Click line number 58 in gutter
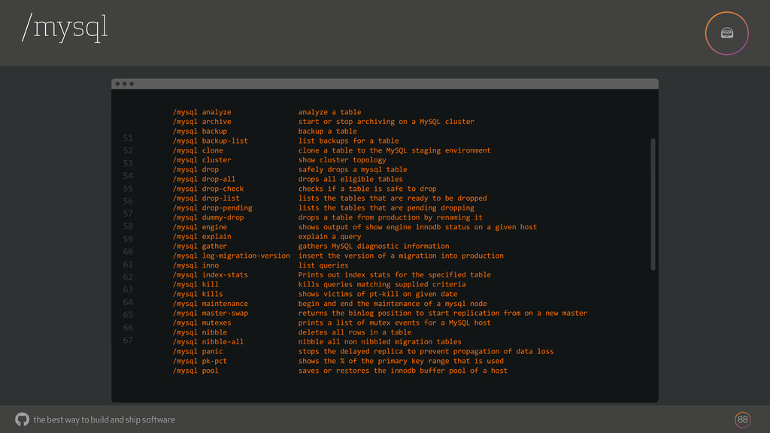The image size is (770, 433). click(128, 226)
